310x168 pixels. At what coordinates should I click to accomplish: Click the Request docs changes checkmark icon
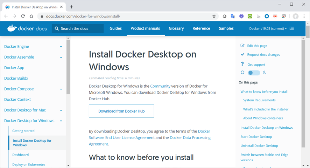(242, 54)
